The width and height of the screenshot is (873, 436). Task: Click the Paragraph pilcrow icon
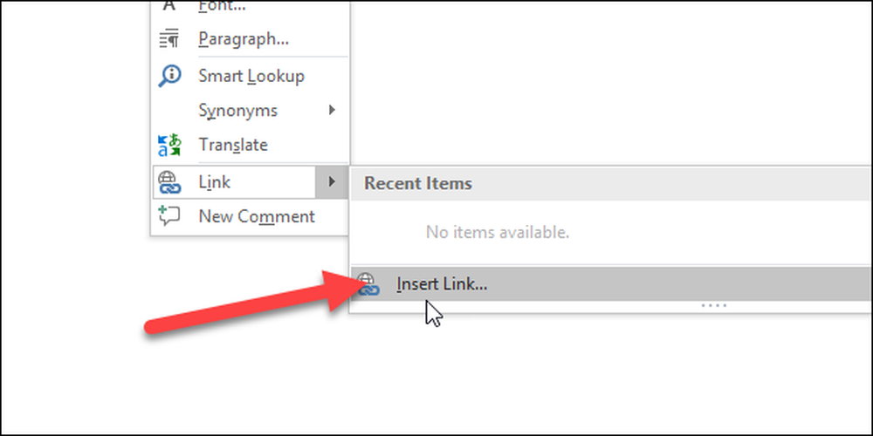[168, 38]
